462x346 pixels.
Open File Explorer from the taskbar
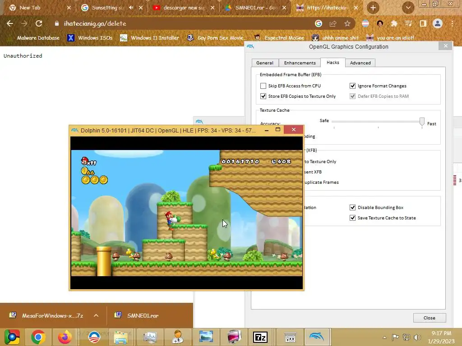click(x=121, y=337)
